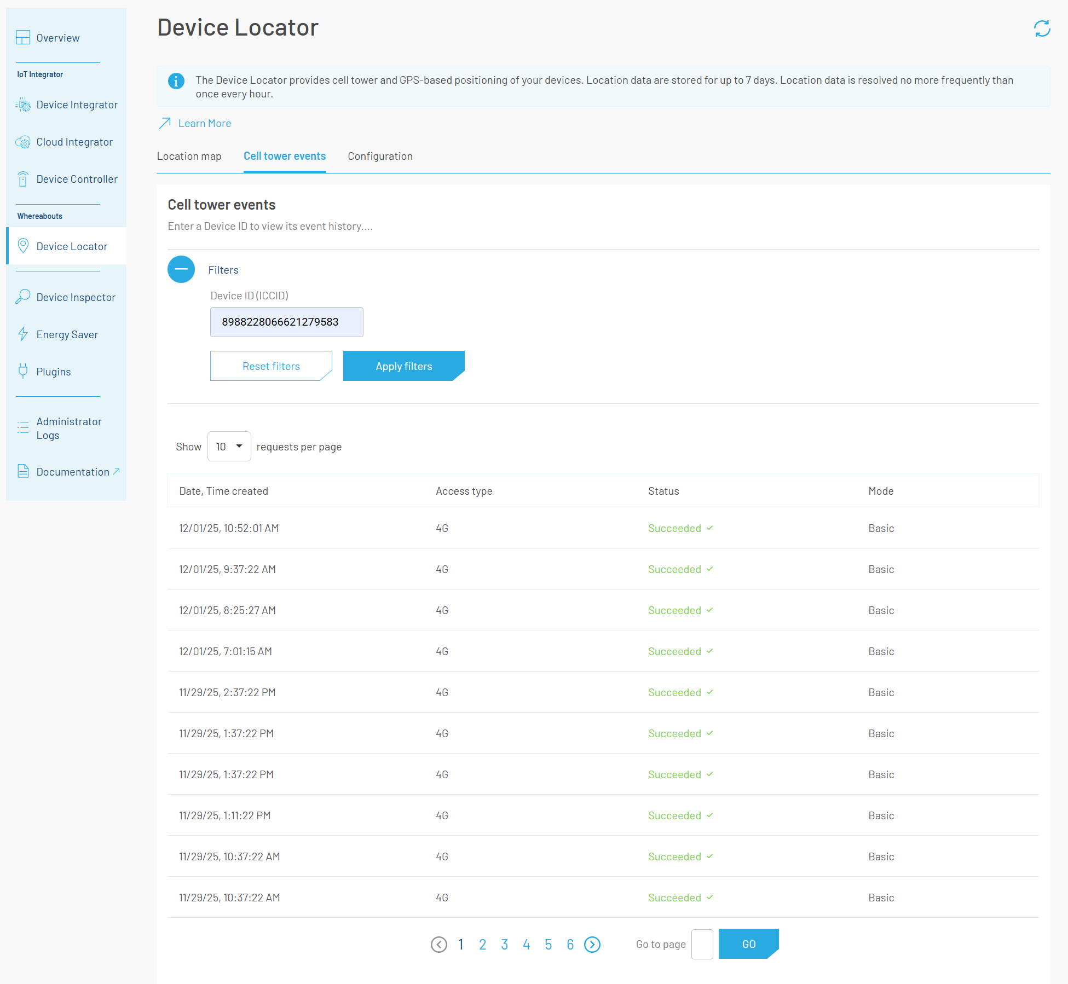This screenshot has width=1068, height=984.
Task: Switch to the Location map tab
Action: pos(189,157)
